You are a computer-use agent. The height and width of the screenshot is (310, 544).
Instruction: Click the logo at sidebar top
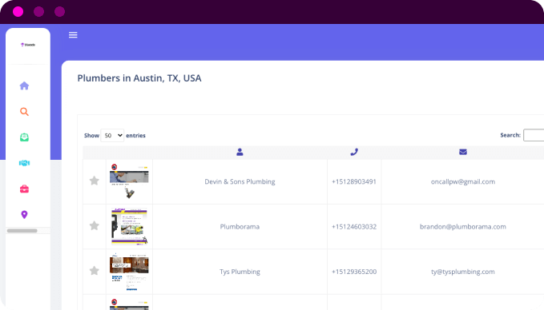coord(28,45)
